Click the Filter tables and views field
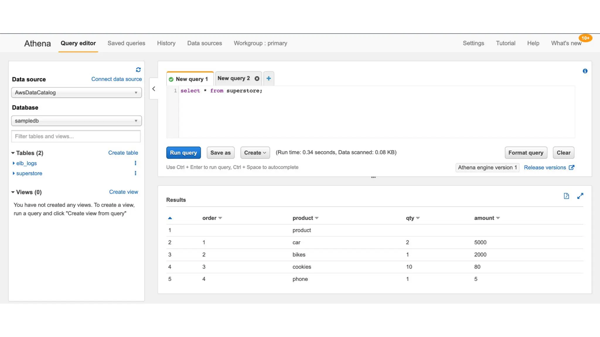The image size is (600, 337). 76,136
